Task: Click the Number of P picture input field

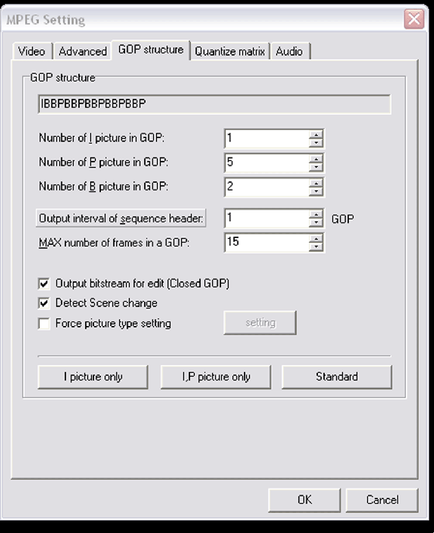Action: coord(266,162)
